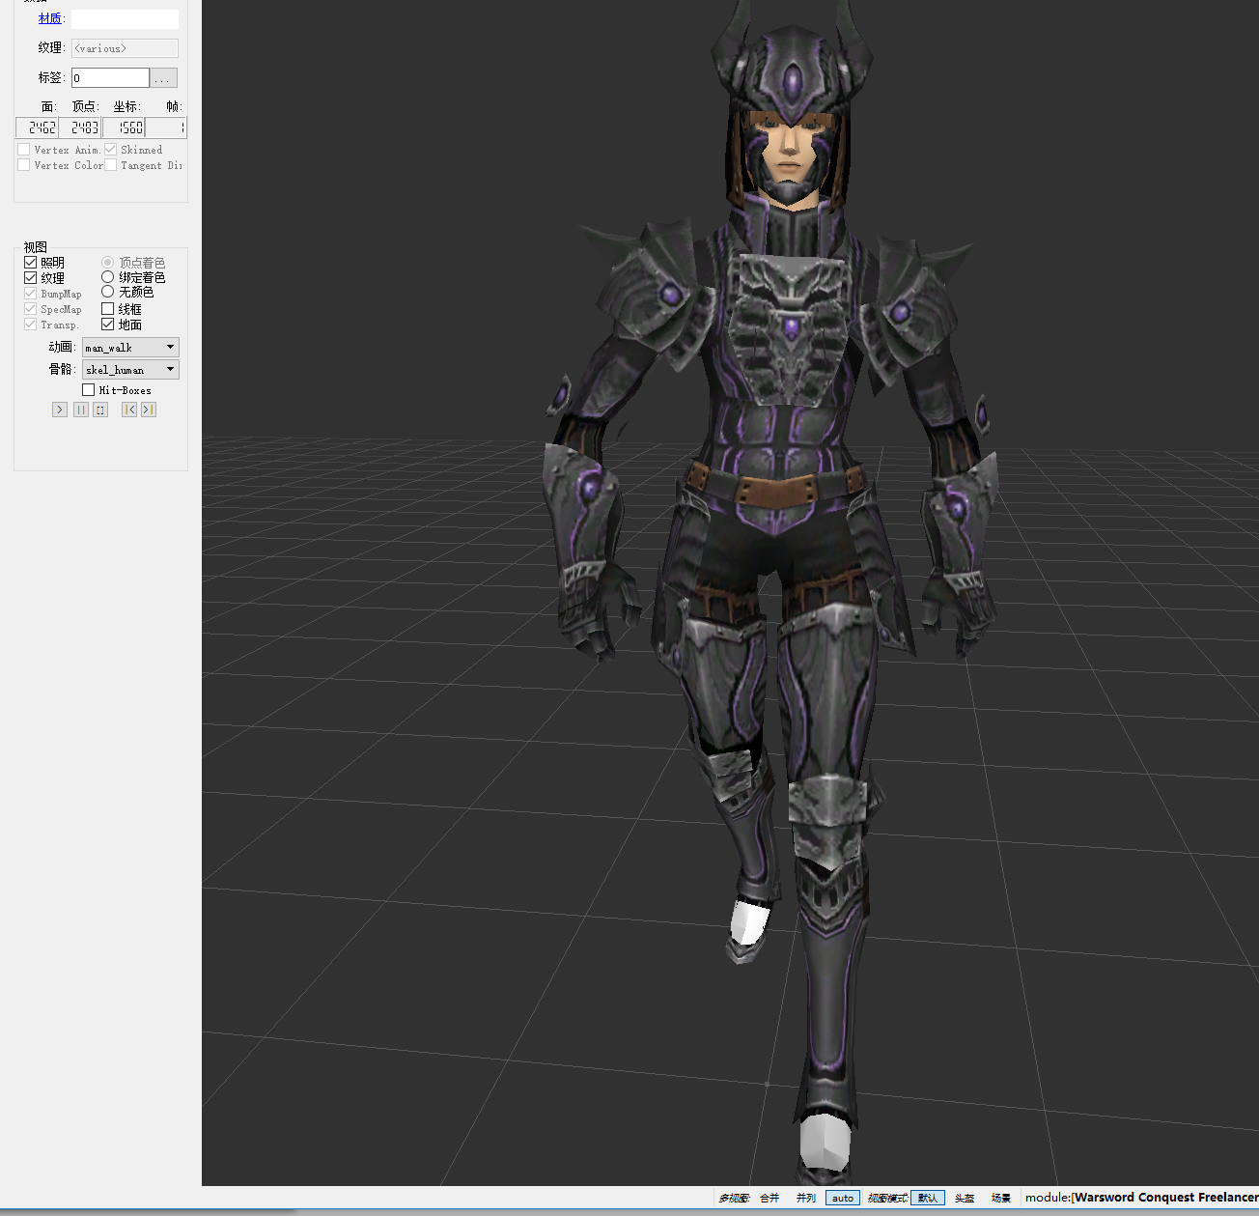Click the Vertex Anim. checkbox
Screen dimensions: 1259x1216
point(24,150)
